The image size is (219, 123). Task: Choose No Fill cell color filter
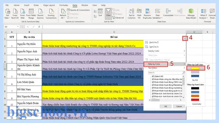(x=195, y=80)
